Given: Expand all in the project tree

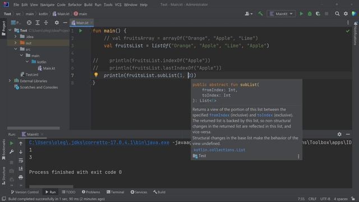Looking at the screenshot, I should [38, 22].
